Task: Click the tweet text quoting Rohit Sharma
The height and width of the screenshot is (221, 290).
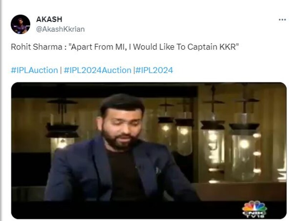Action: pyautogui.click(x=125, y=47)
